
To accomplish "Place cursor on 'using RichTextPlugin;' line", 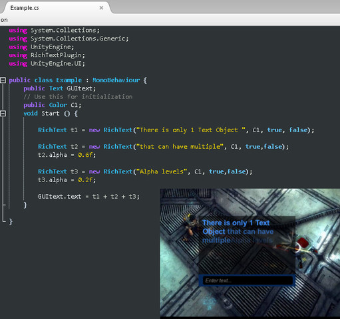I will (x=47, y=55).
